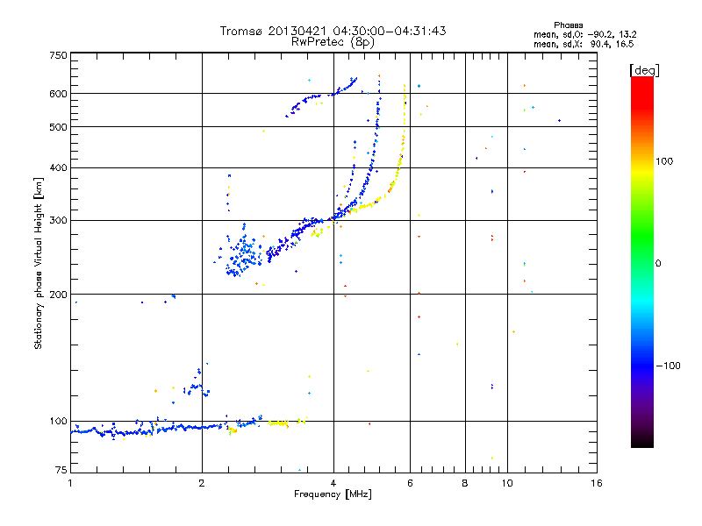Image resolution: width=702 pixels, height=526 pixels.
Task: Click the colorbar tick label '0'
Action: coord(658,264)
